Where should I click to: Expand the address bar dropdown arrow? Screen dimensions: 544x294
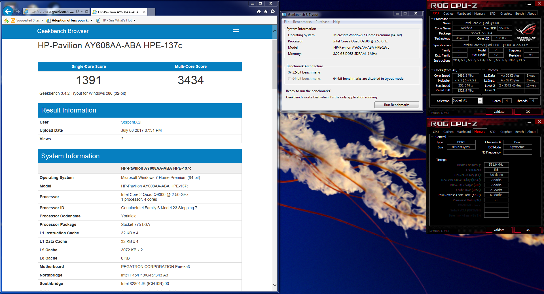click(x=82, y=12)
